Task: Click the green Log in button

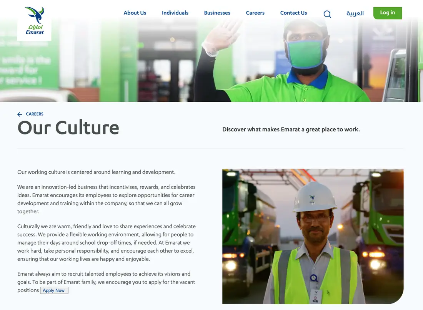Action: [x=387, y=13]
